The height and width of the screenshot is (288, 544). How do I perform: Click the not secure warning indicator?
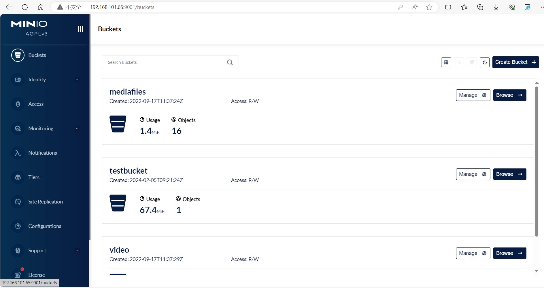69,7
